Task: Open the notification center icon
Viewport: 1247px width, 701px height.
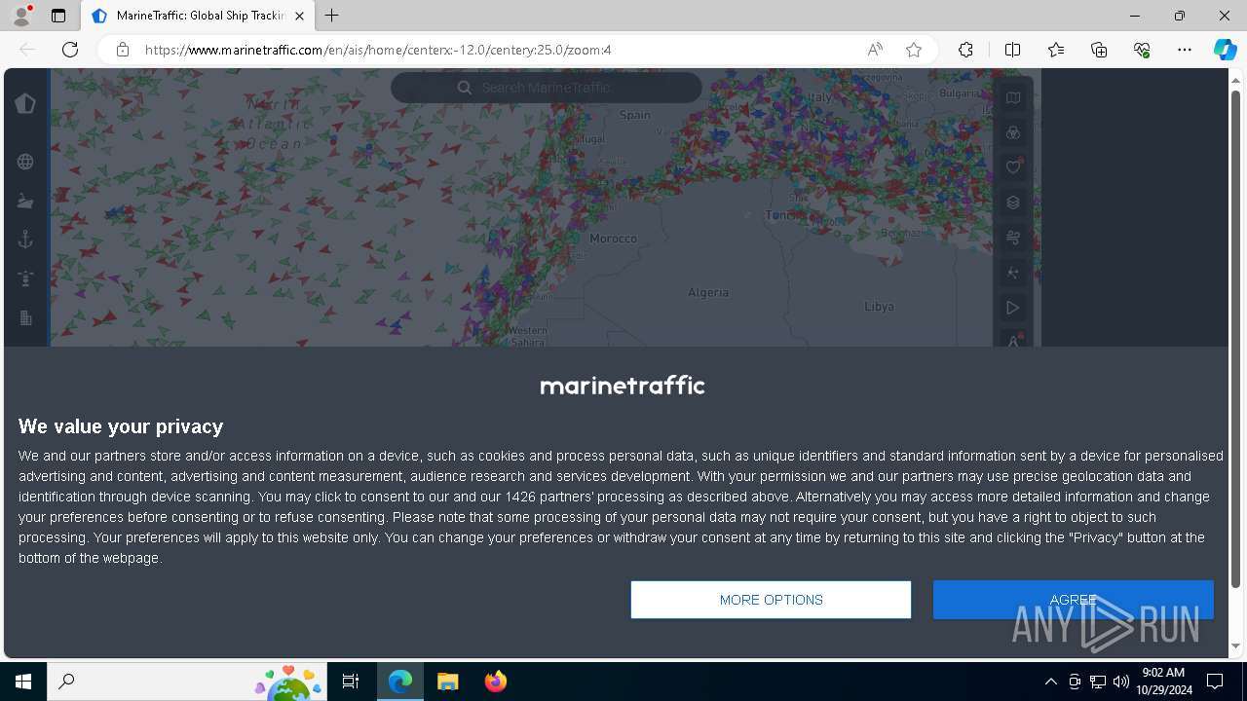Action: [x=1215, y=682]
